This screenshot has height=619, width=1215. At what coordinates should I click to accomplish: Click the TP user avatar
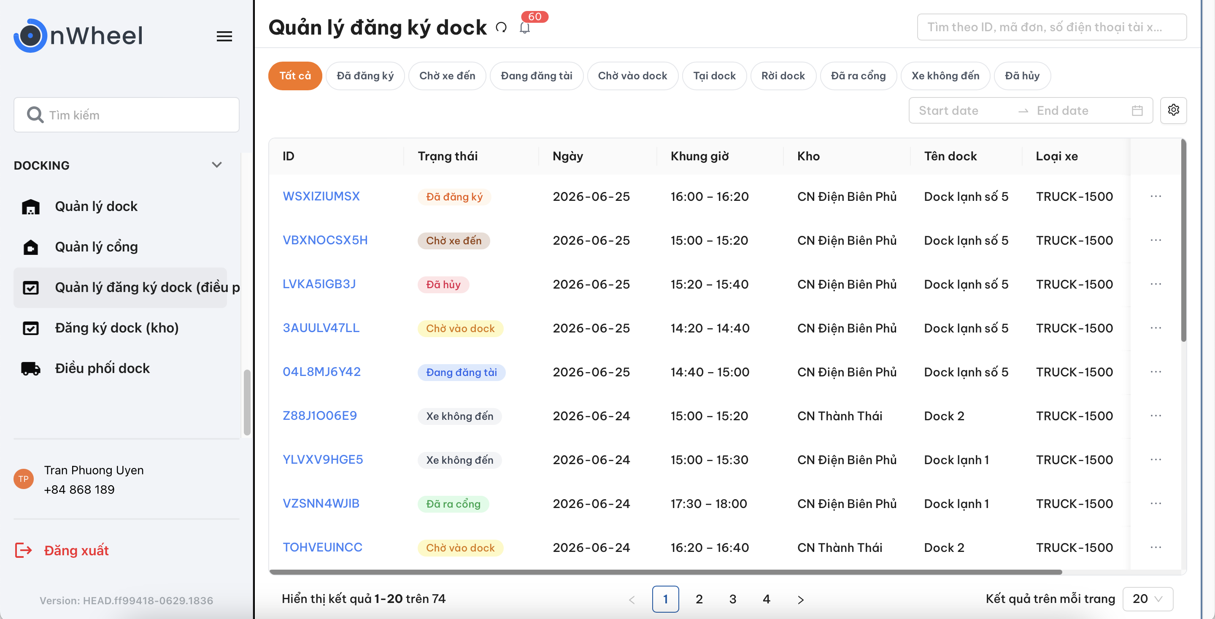tap(24, 479)
